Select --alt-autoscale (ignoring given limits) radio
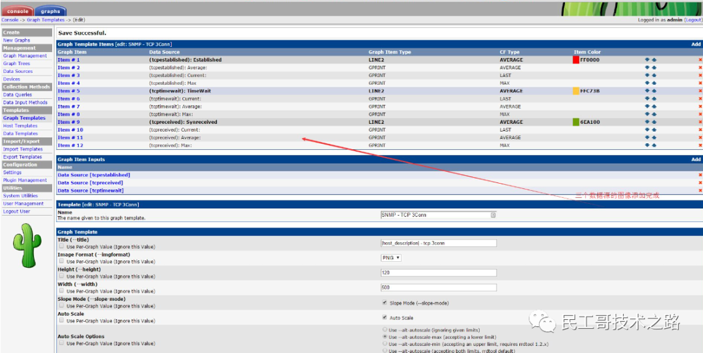Viewport: 703px width, 353px height. pos(385,329)
